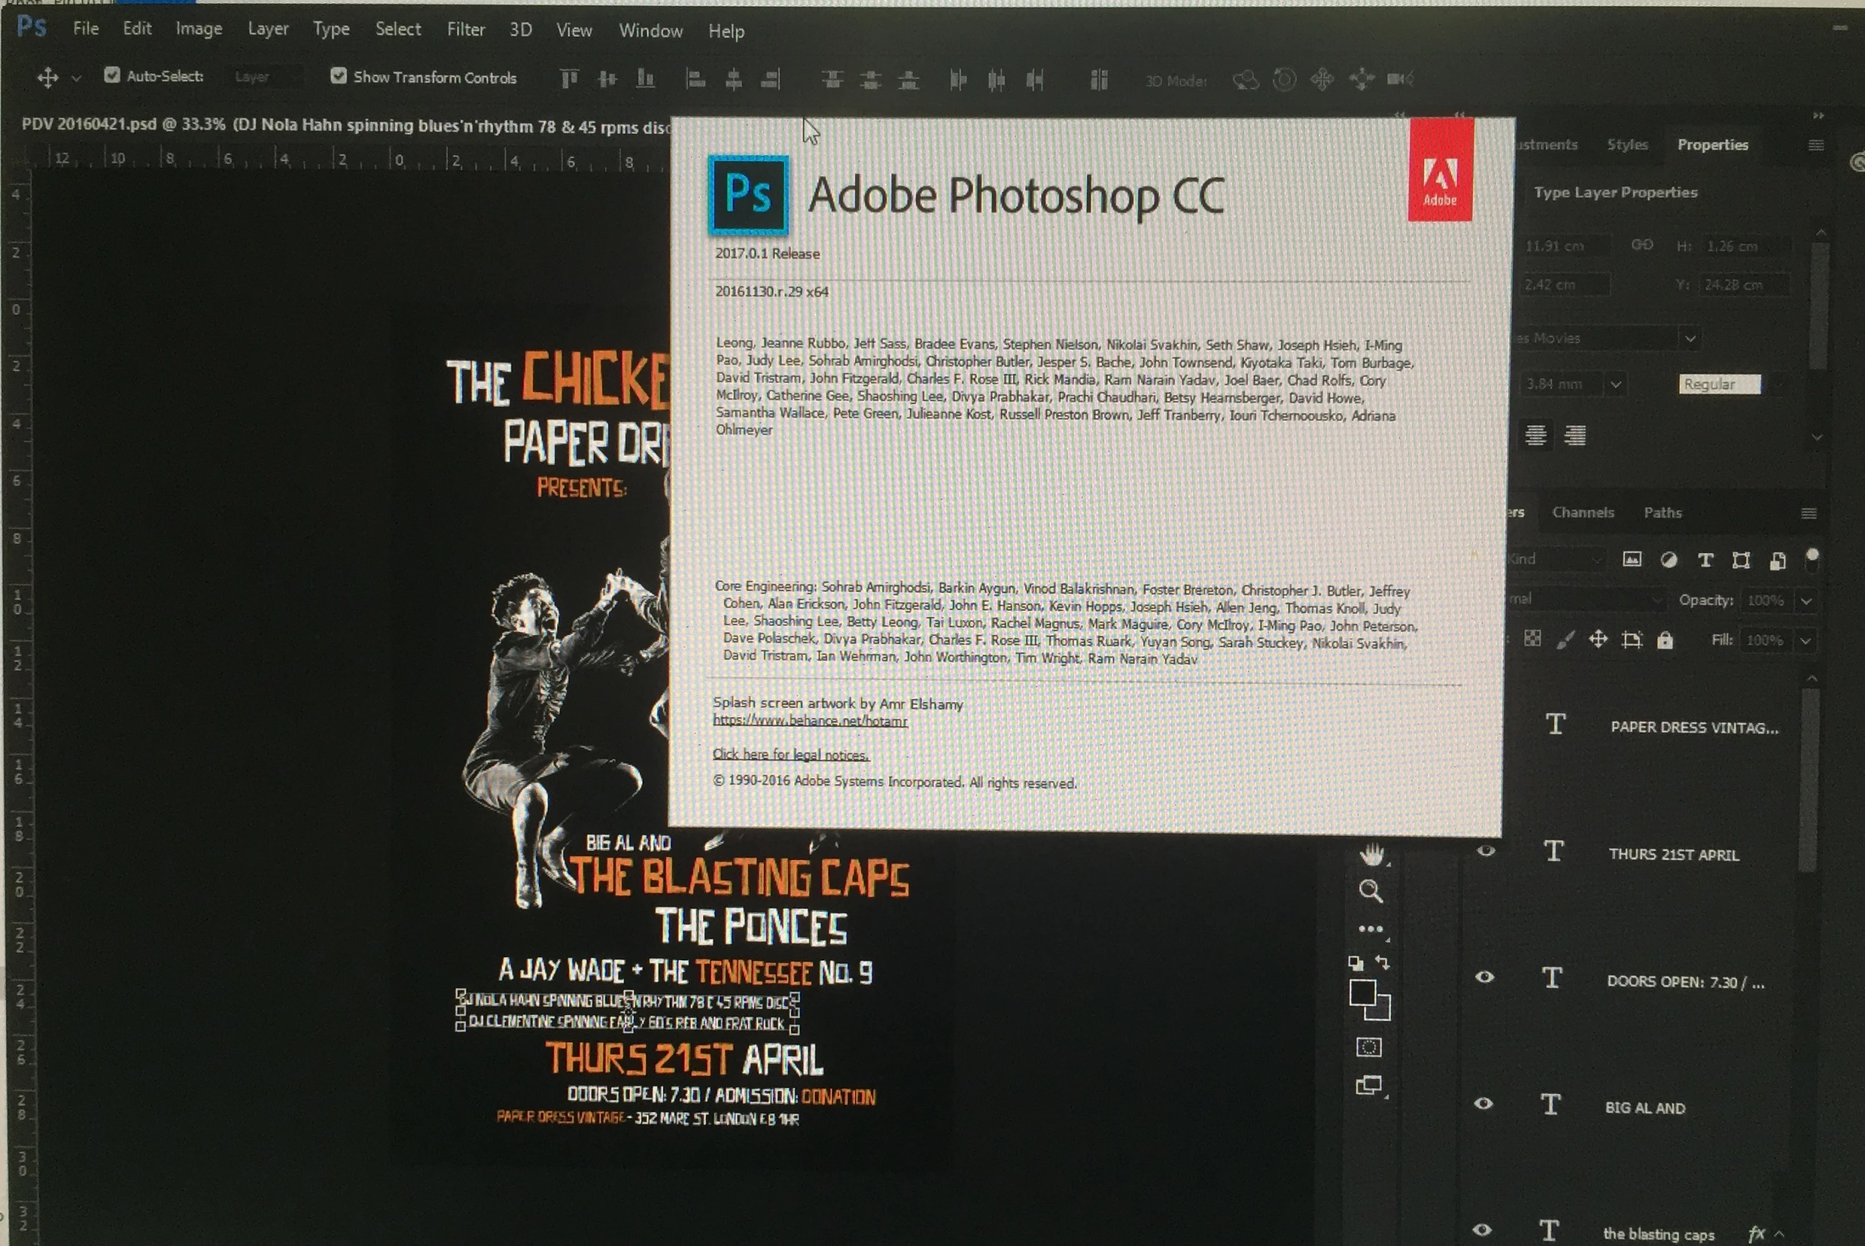Select the Hand tool
1865x1246 pixels.
(x=1371, y=854)
